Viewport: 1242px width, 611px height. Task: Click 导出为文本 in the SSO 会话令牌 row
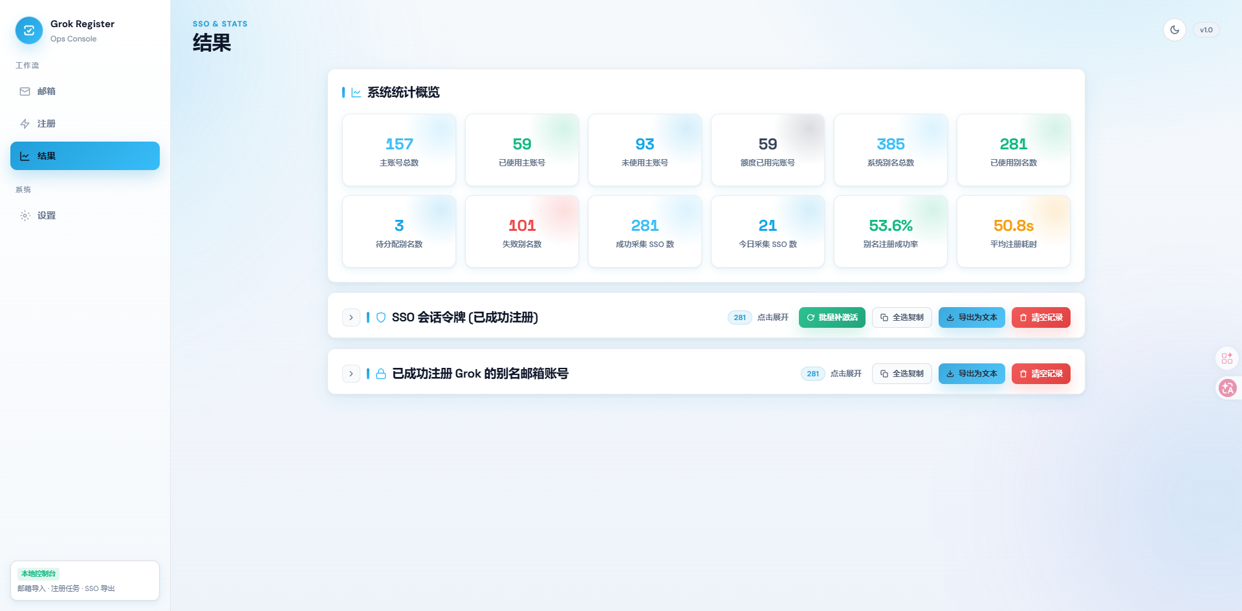[972, 317]
